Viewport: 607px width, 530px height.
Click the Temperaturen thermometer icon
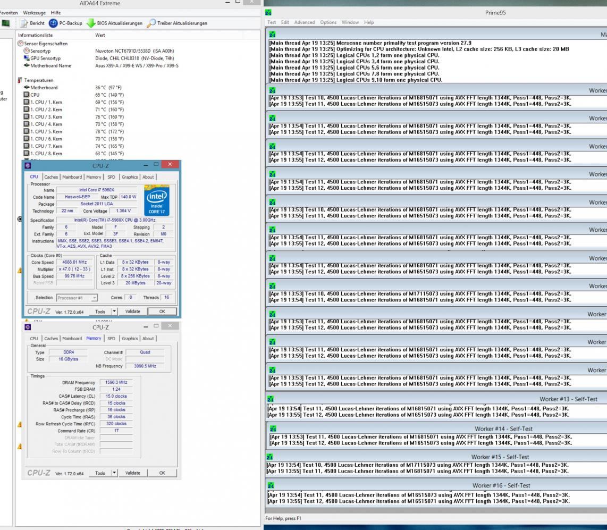pyautogui.click(x=20, y=80)
